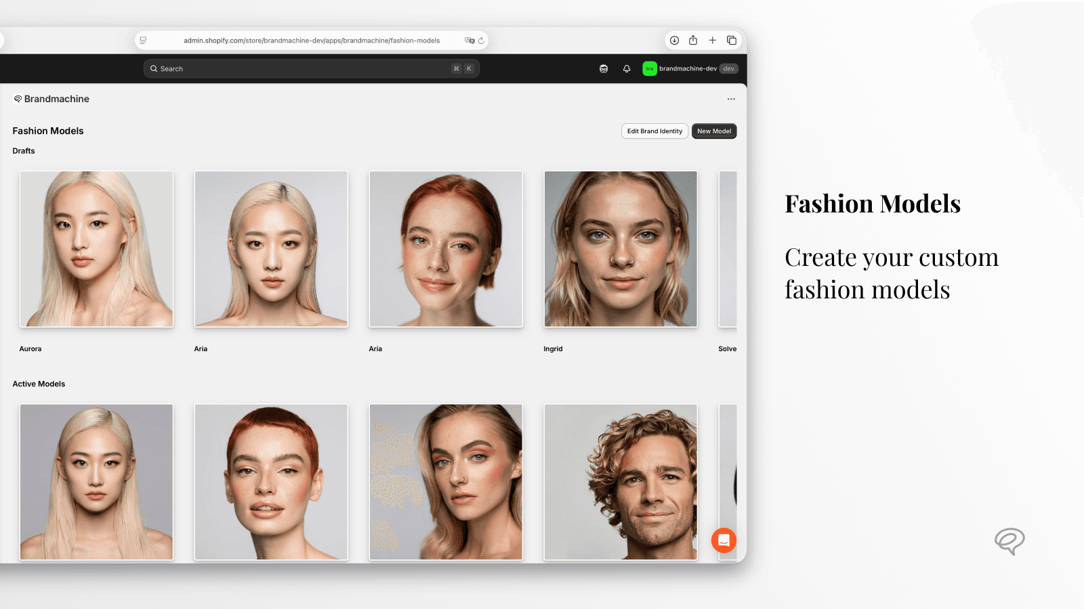The image size is (1084, 609).
Task: Click the browser downloads icon
Action: click(674, 41)
